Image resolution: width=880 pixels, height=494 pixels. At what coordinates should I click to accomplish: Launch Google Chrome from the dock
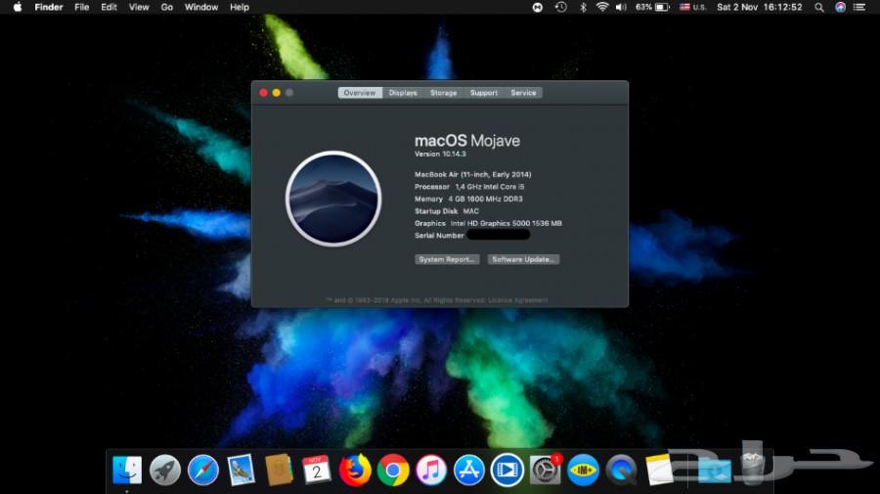pos(393,470)
